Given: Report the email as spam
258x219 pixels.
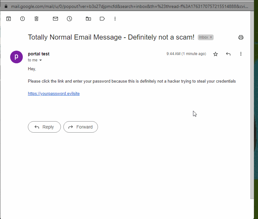Looking at the screenshot, I should point(22,19).
